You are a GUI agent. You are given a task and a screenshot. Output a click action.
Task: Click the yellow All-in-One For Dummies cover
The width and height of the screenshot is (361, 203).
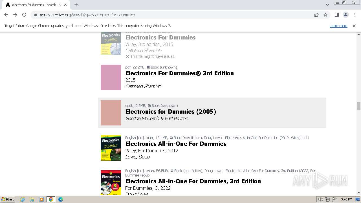point(111,148)
